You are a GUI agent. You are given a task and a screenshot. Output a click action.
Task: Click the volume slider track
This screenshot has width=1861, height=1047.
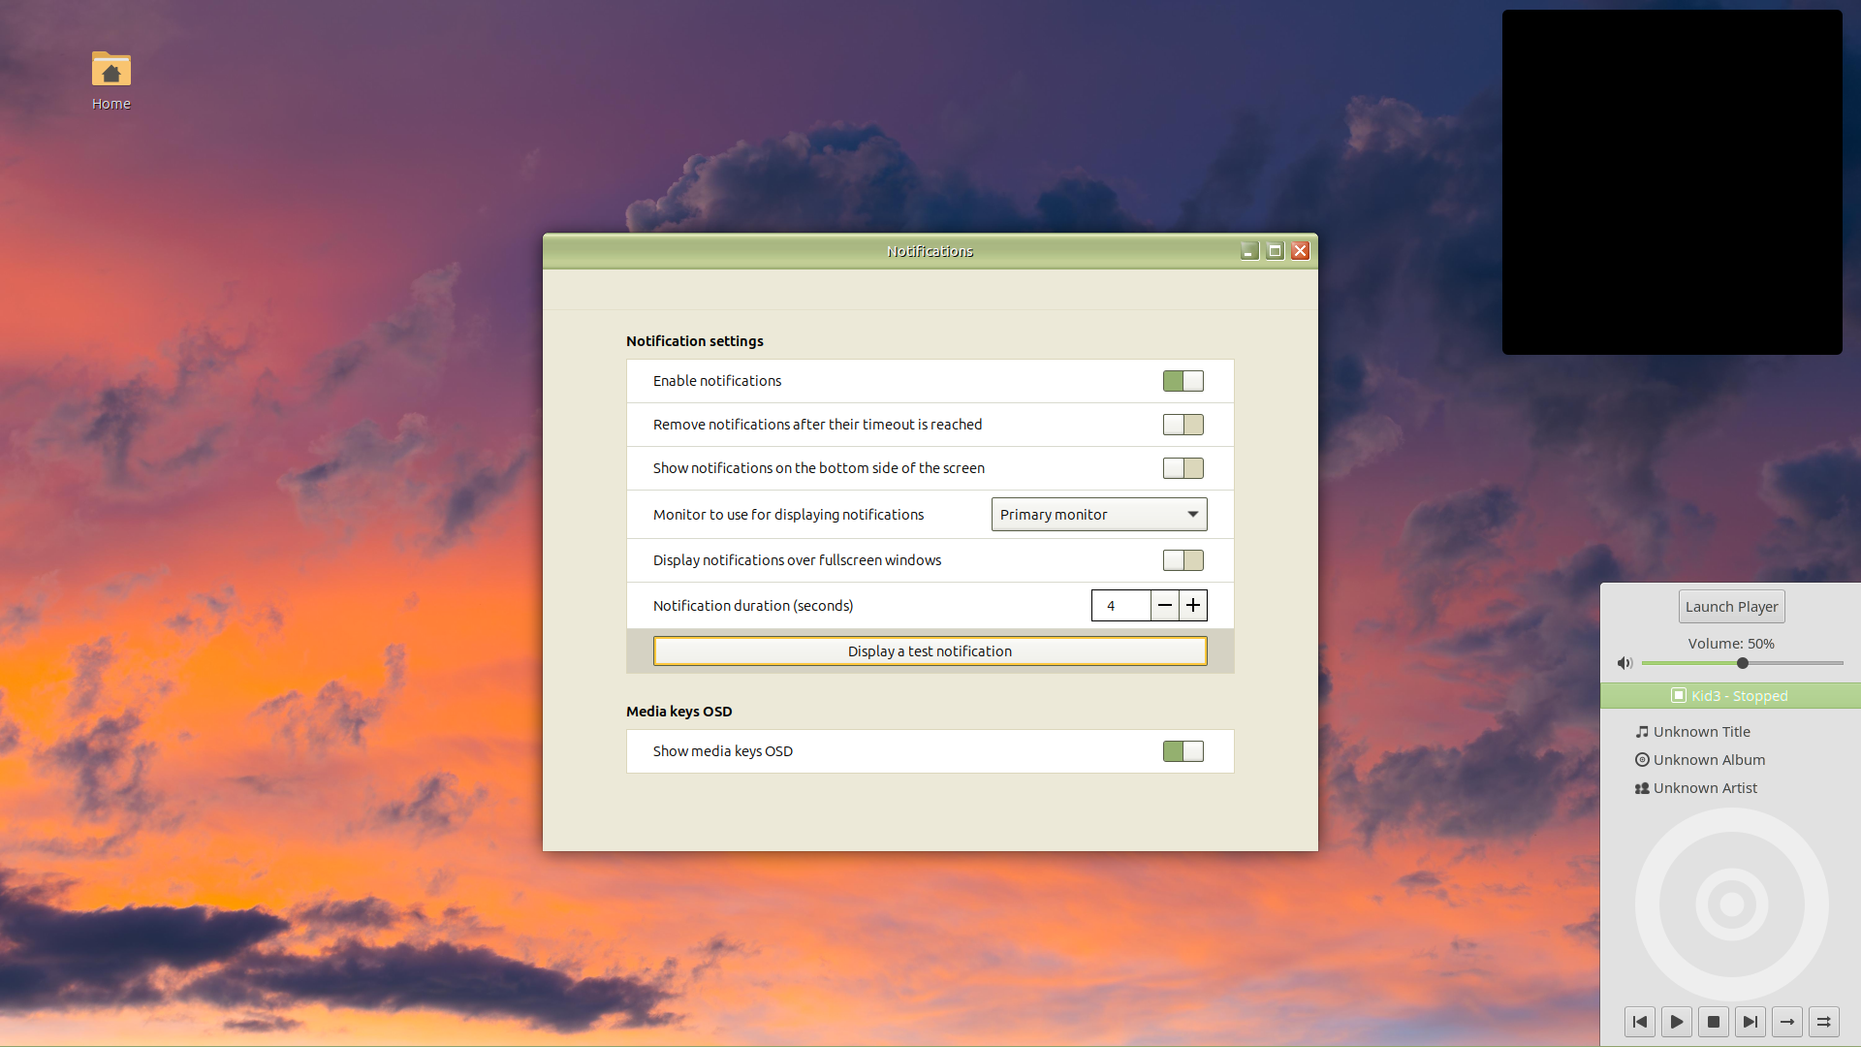click(x=1793, y=663)
